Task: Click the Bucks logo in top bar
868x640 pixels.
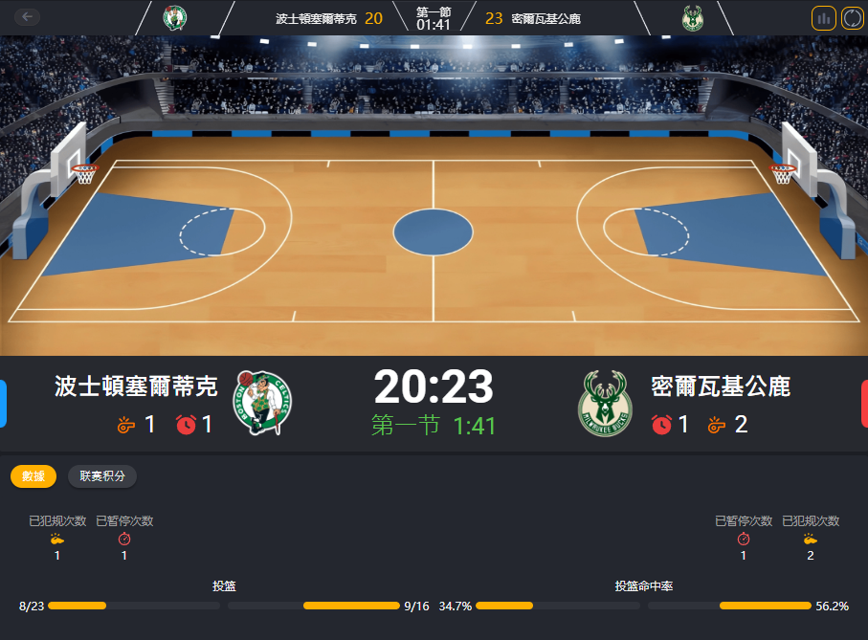Action: (692, 18)
